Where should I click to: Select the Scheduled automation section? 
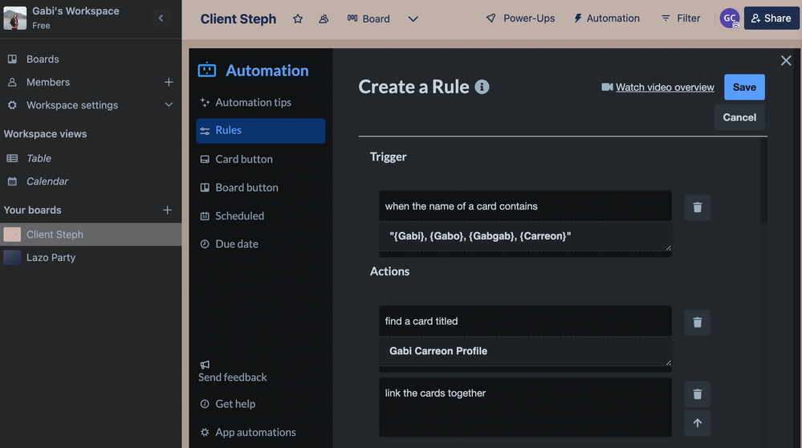click(x=239, y=216)
